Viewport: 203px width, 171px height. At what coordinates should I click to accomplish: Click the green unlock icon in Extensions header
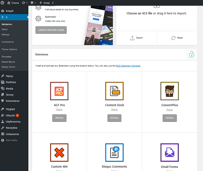pos(191,54)
